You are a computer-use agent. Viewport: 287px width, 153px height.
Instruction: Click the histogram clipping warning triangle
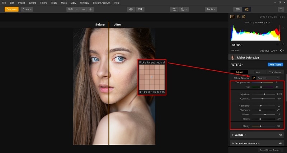point(283,28)
